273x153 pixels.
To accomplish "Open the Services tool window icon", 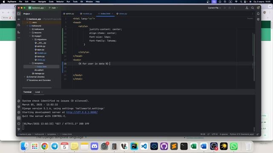I will click(19, 112).
